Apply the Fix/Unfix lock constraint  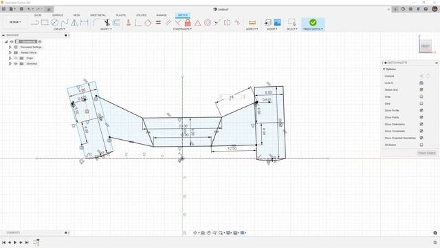click(188, 23)
